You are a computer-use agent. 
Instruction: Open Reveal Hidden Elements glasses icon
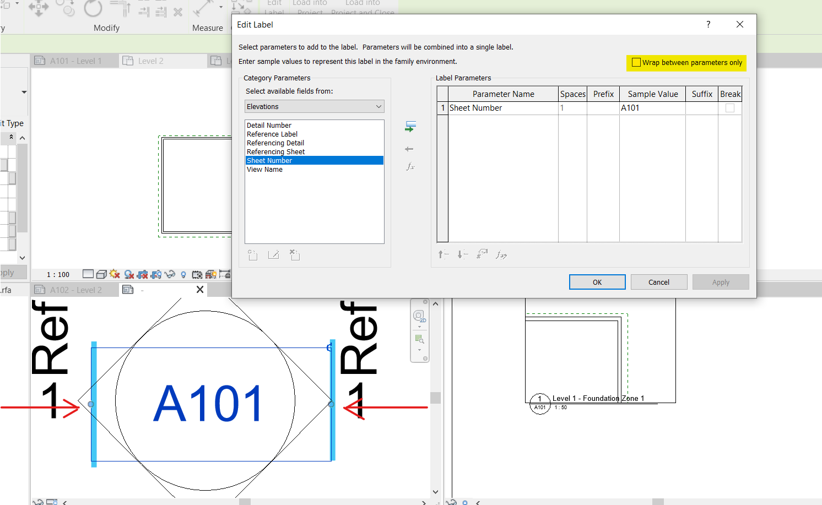pyautogui.click(x=184, y=274)
